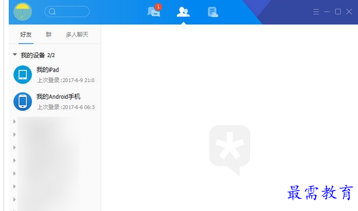Image resolution: width=358 pixels, height=211 pixels.
Task: Switch to the 多人聊天 tab
Action: (77, 35)
